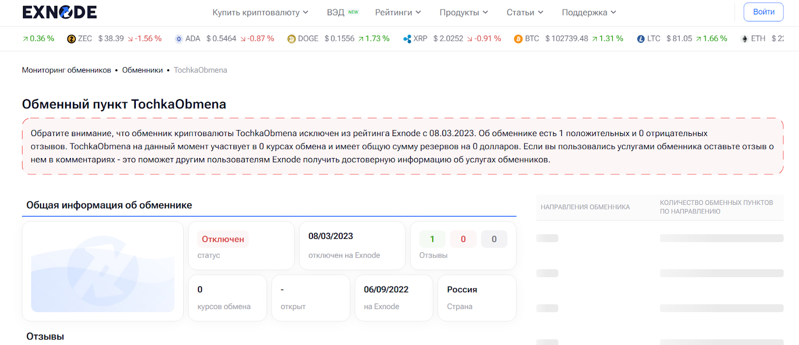This screenshot has height=345, width=799.
Task: Click the Войти login button
Action: pos(764,12)
